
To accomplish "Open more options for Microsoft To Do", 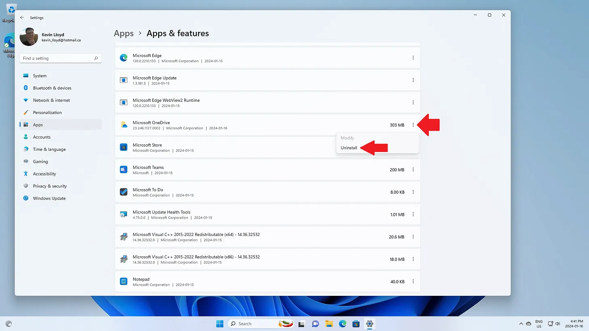I will 413,192.
